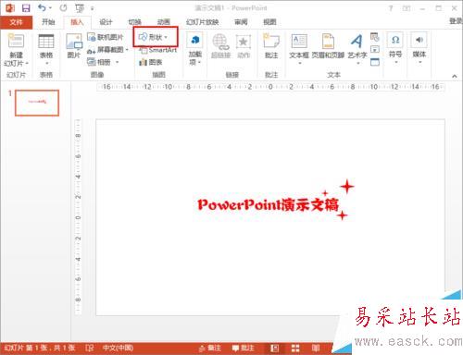Open the 艺术字 (WordArt) gallery

point(357,49)
